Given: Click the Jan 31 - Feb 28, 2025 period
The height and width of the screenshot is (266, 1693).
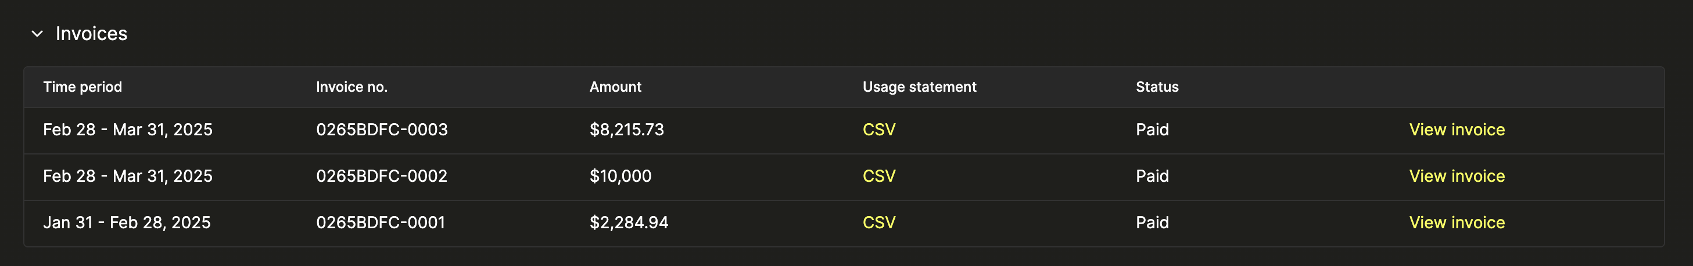Looking at the screenshot, I should (x=127, y=222).
